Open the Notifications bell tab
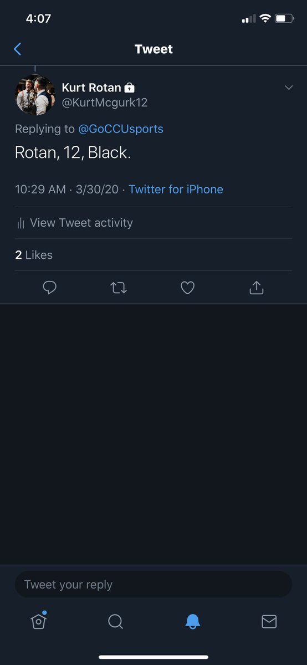The width and height of the screenshot is (307, 665). tap(192, 622)
